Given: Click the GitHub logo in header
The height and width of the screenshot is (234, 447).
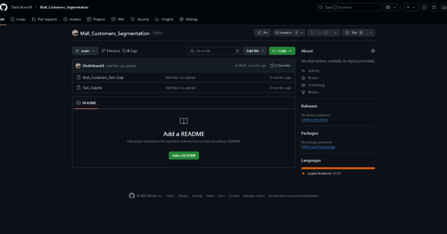Looking at the screenshot, I should [4, 7].
